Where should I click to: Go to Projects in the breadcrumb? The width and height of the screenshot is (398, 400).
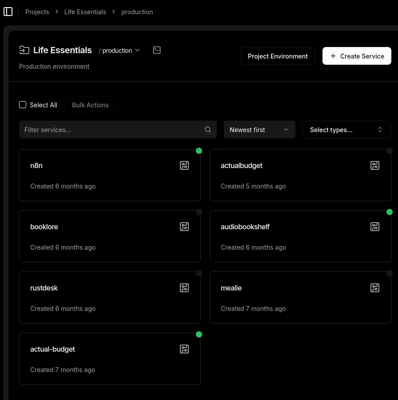click(37, 12)
